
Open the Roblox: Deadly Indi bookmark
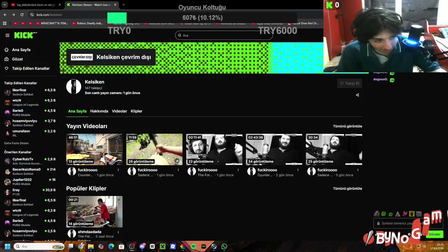pyautogui.click(x=87, y=23)
